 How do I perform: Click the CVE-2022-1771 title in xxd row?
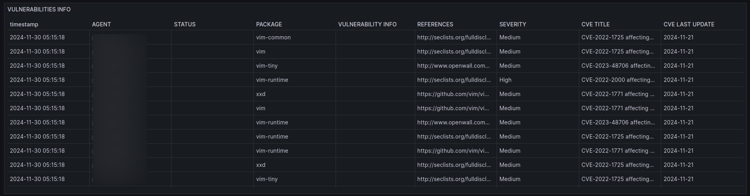(x=617, y=94)
